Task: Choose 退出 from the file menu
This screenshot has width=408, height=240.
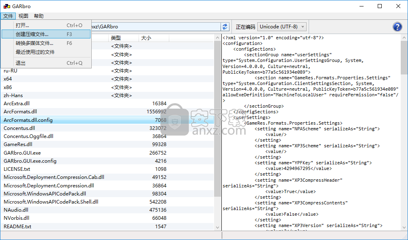Action: coord(46,63)
